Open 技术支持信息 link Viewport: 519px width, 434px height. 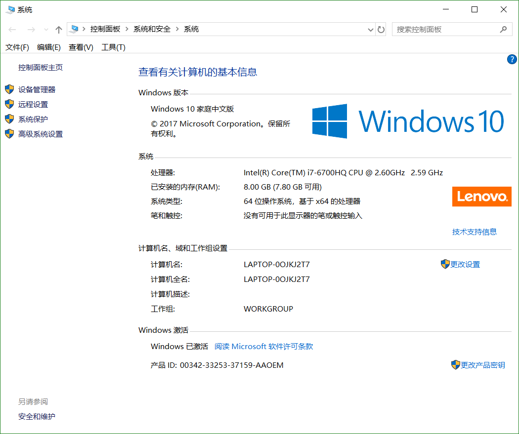[x=475, y=232]
